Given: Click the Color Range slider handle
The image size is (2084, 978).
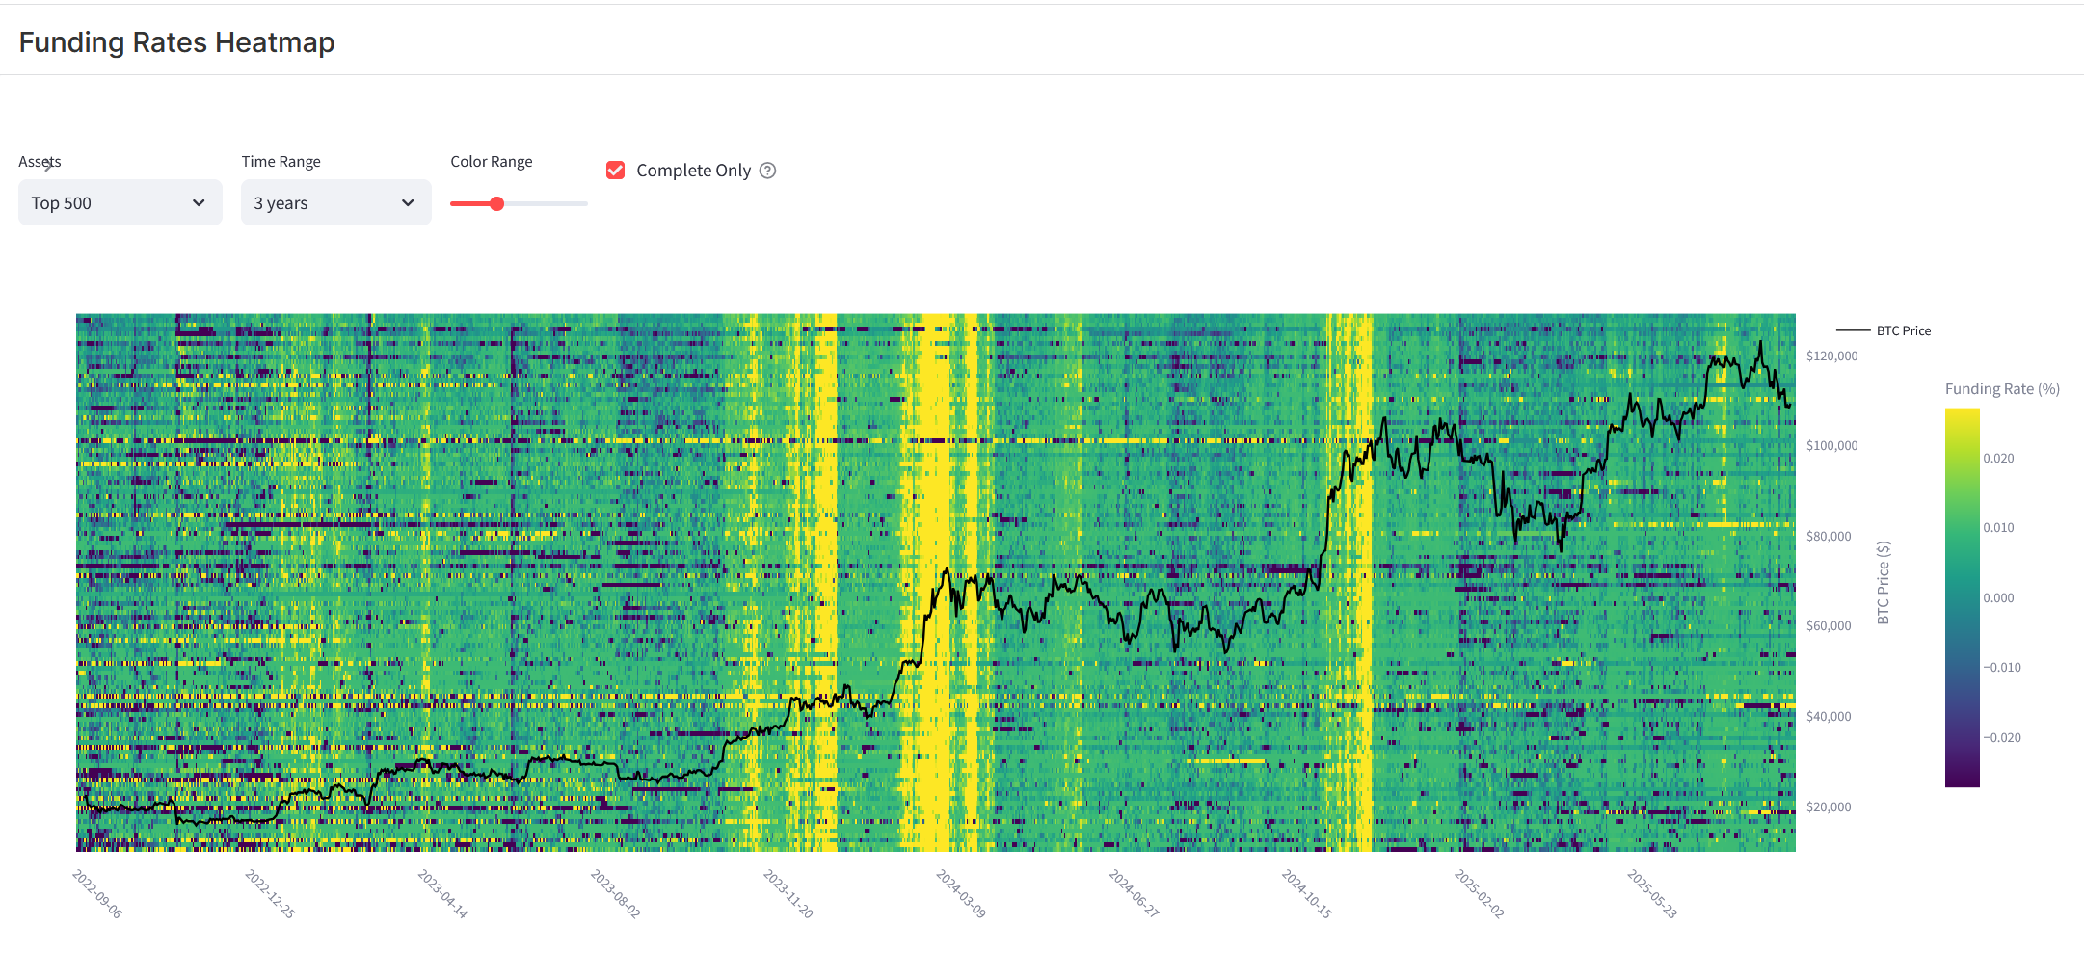Looking at the screenshot, I should pos(496,203).
